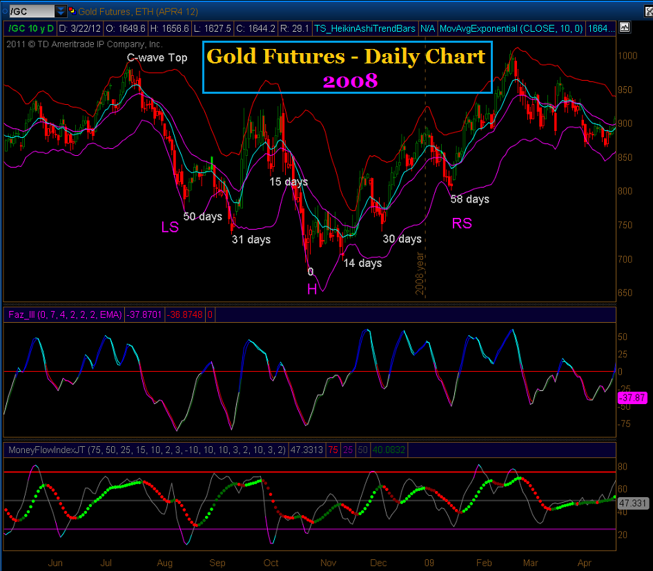Click the '58 days' chart label
653x571 pixels.
[470, 199]
